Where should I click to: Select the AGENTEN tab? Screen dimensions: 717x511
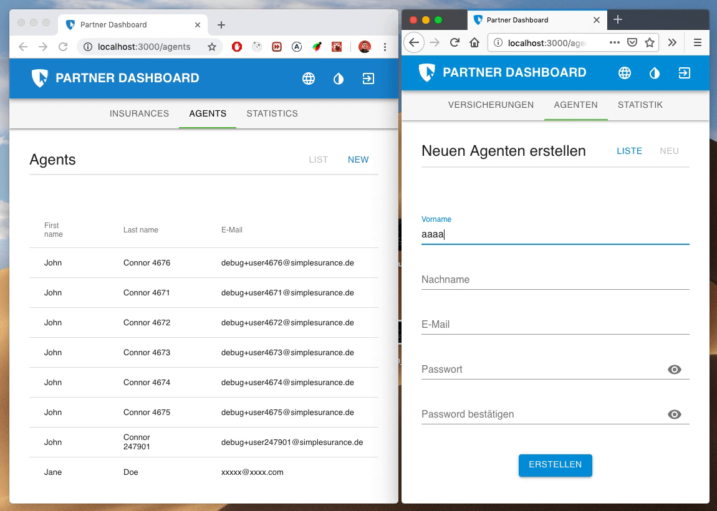click(575, 105)
